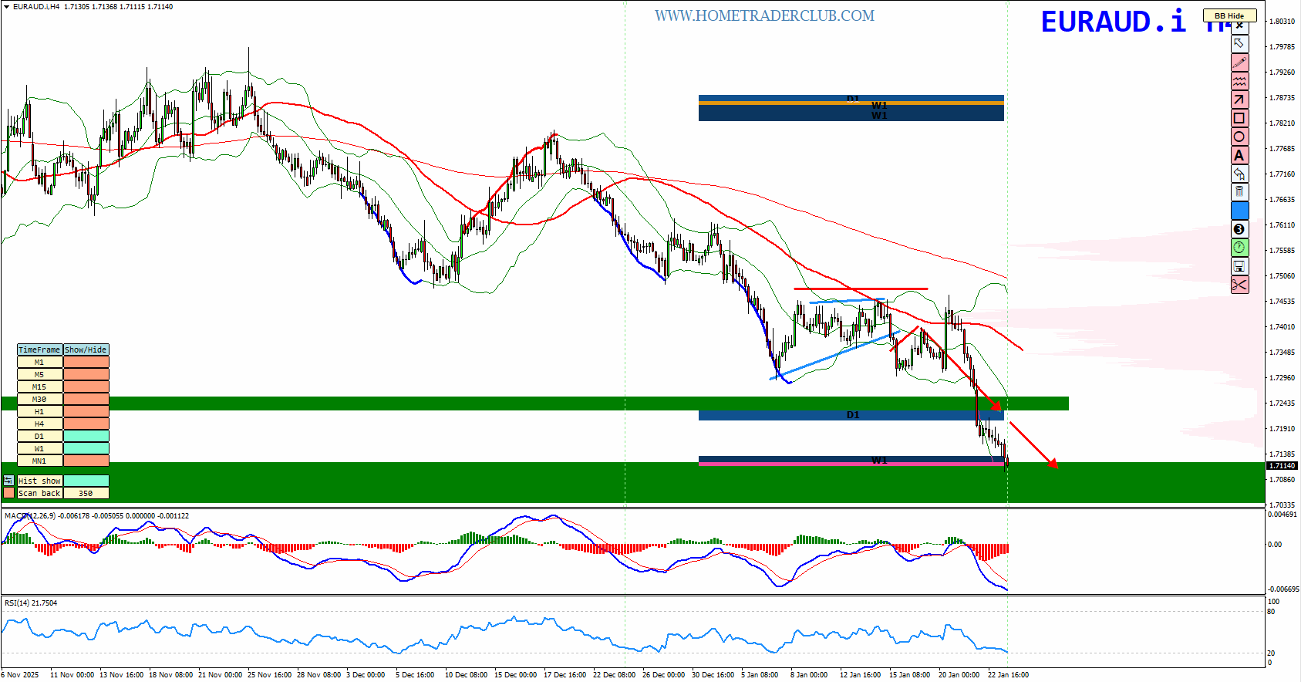Activate the text label 'A' tool
This screenshot has width=1301, height=682.
[1239, 155]
